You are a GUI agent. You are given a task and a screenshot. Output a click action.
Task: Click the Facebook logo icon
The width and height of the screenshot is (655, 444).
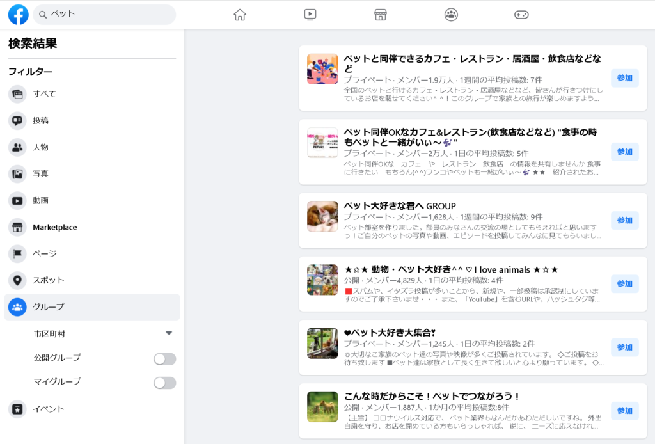coord(18,14)
